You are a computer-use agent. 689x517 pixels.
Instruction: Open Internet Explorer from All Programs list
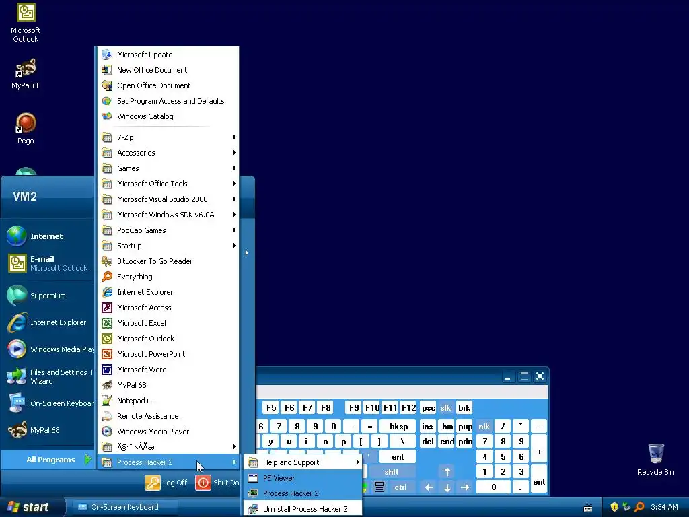[168, 292]
